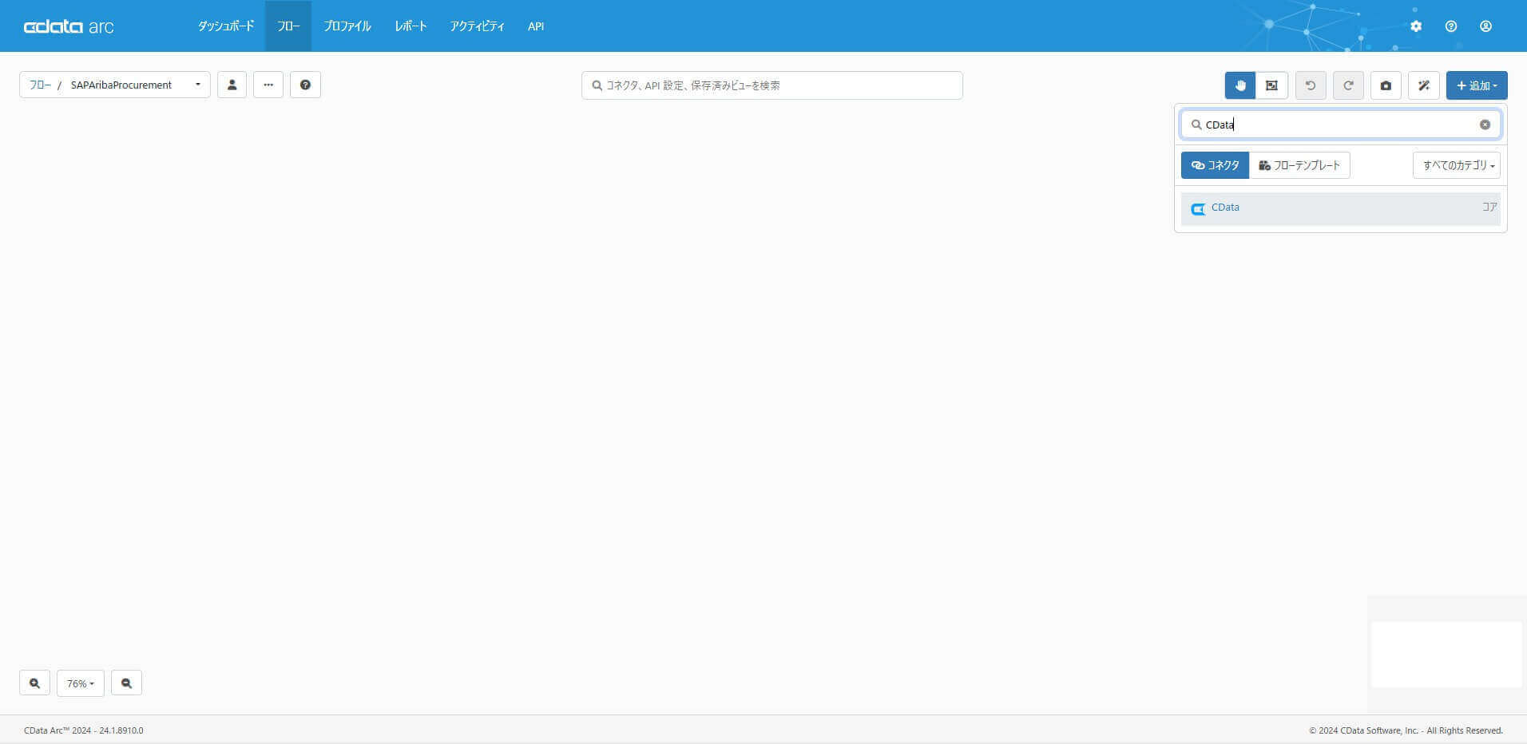The height and width of the screenshot is (744, 1527).
Task: Zoom out on the canvas
Action: 126,683
